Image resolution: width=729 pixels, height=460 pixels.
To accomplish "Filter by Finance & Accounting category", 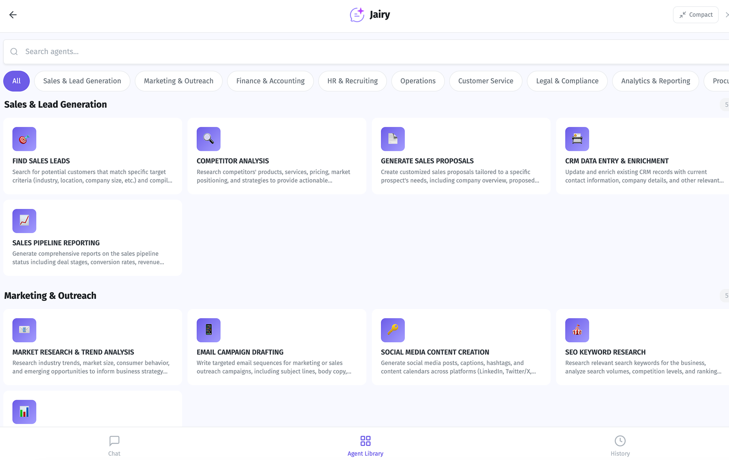I will point(270,81).
